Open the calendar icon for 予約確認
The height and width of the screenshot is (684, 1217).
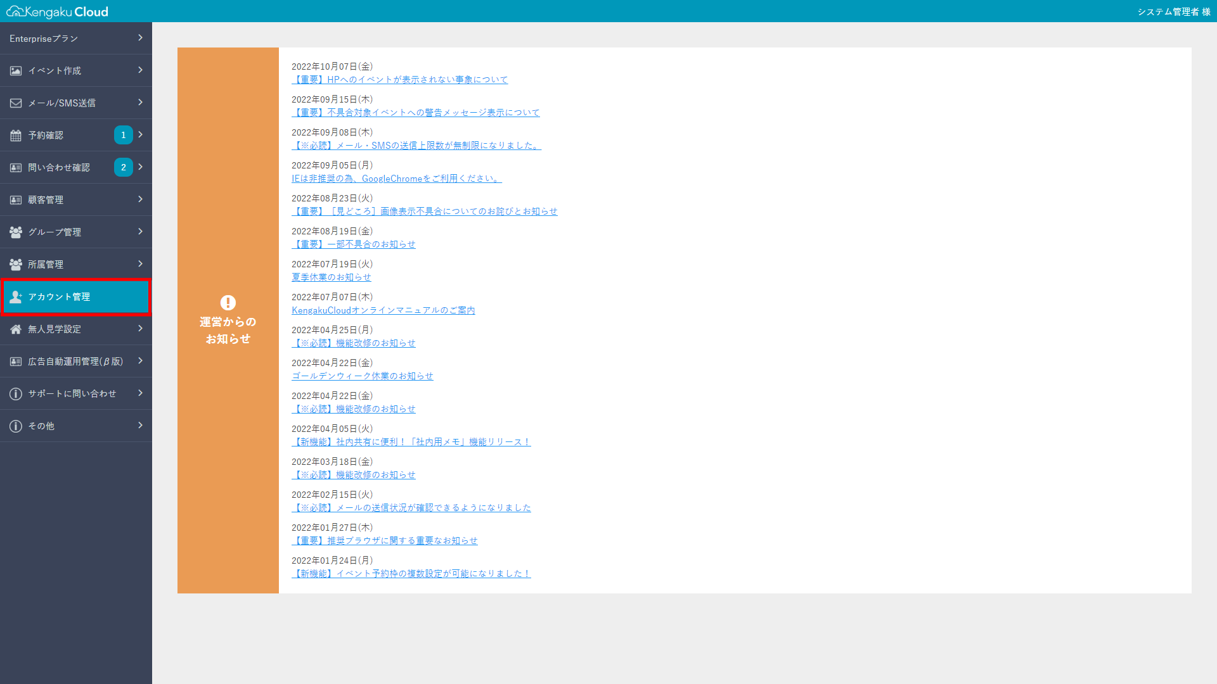pos(15,135)
